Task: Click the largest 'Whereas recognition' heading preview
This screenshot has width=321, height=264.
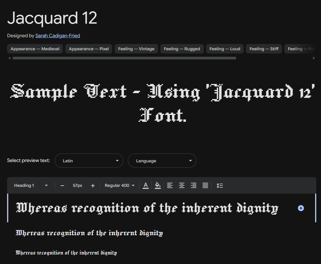Action: point(147,208)
